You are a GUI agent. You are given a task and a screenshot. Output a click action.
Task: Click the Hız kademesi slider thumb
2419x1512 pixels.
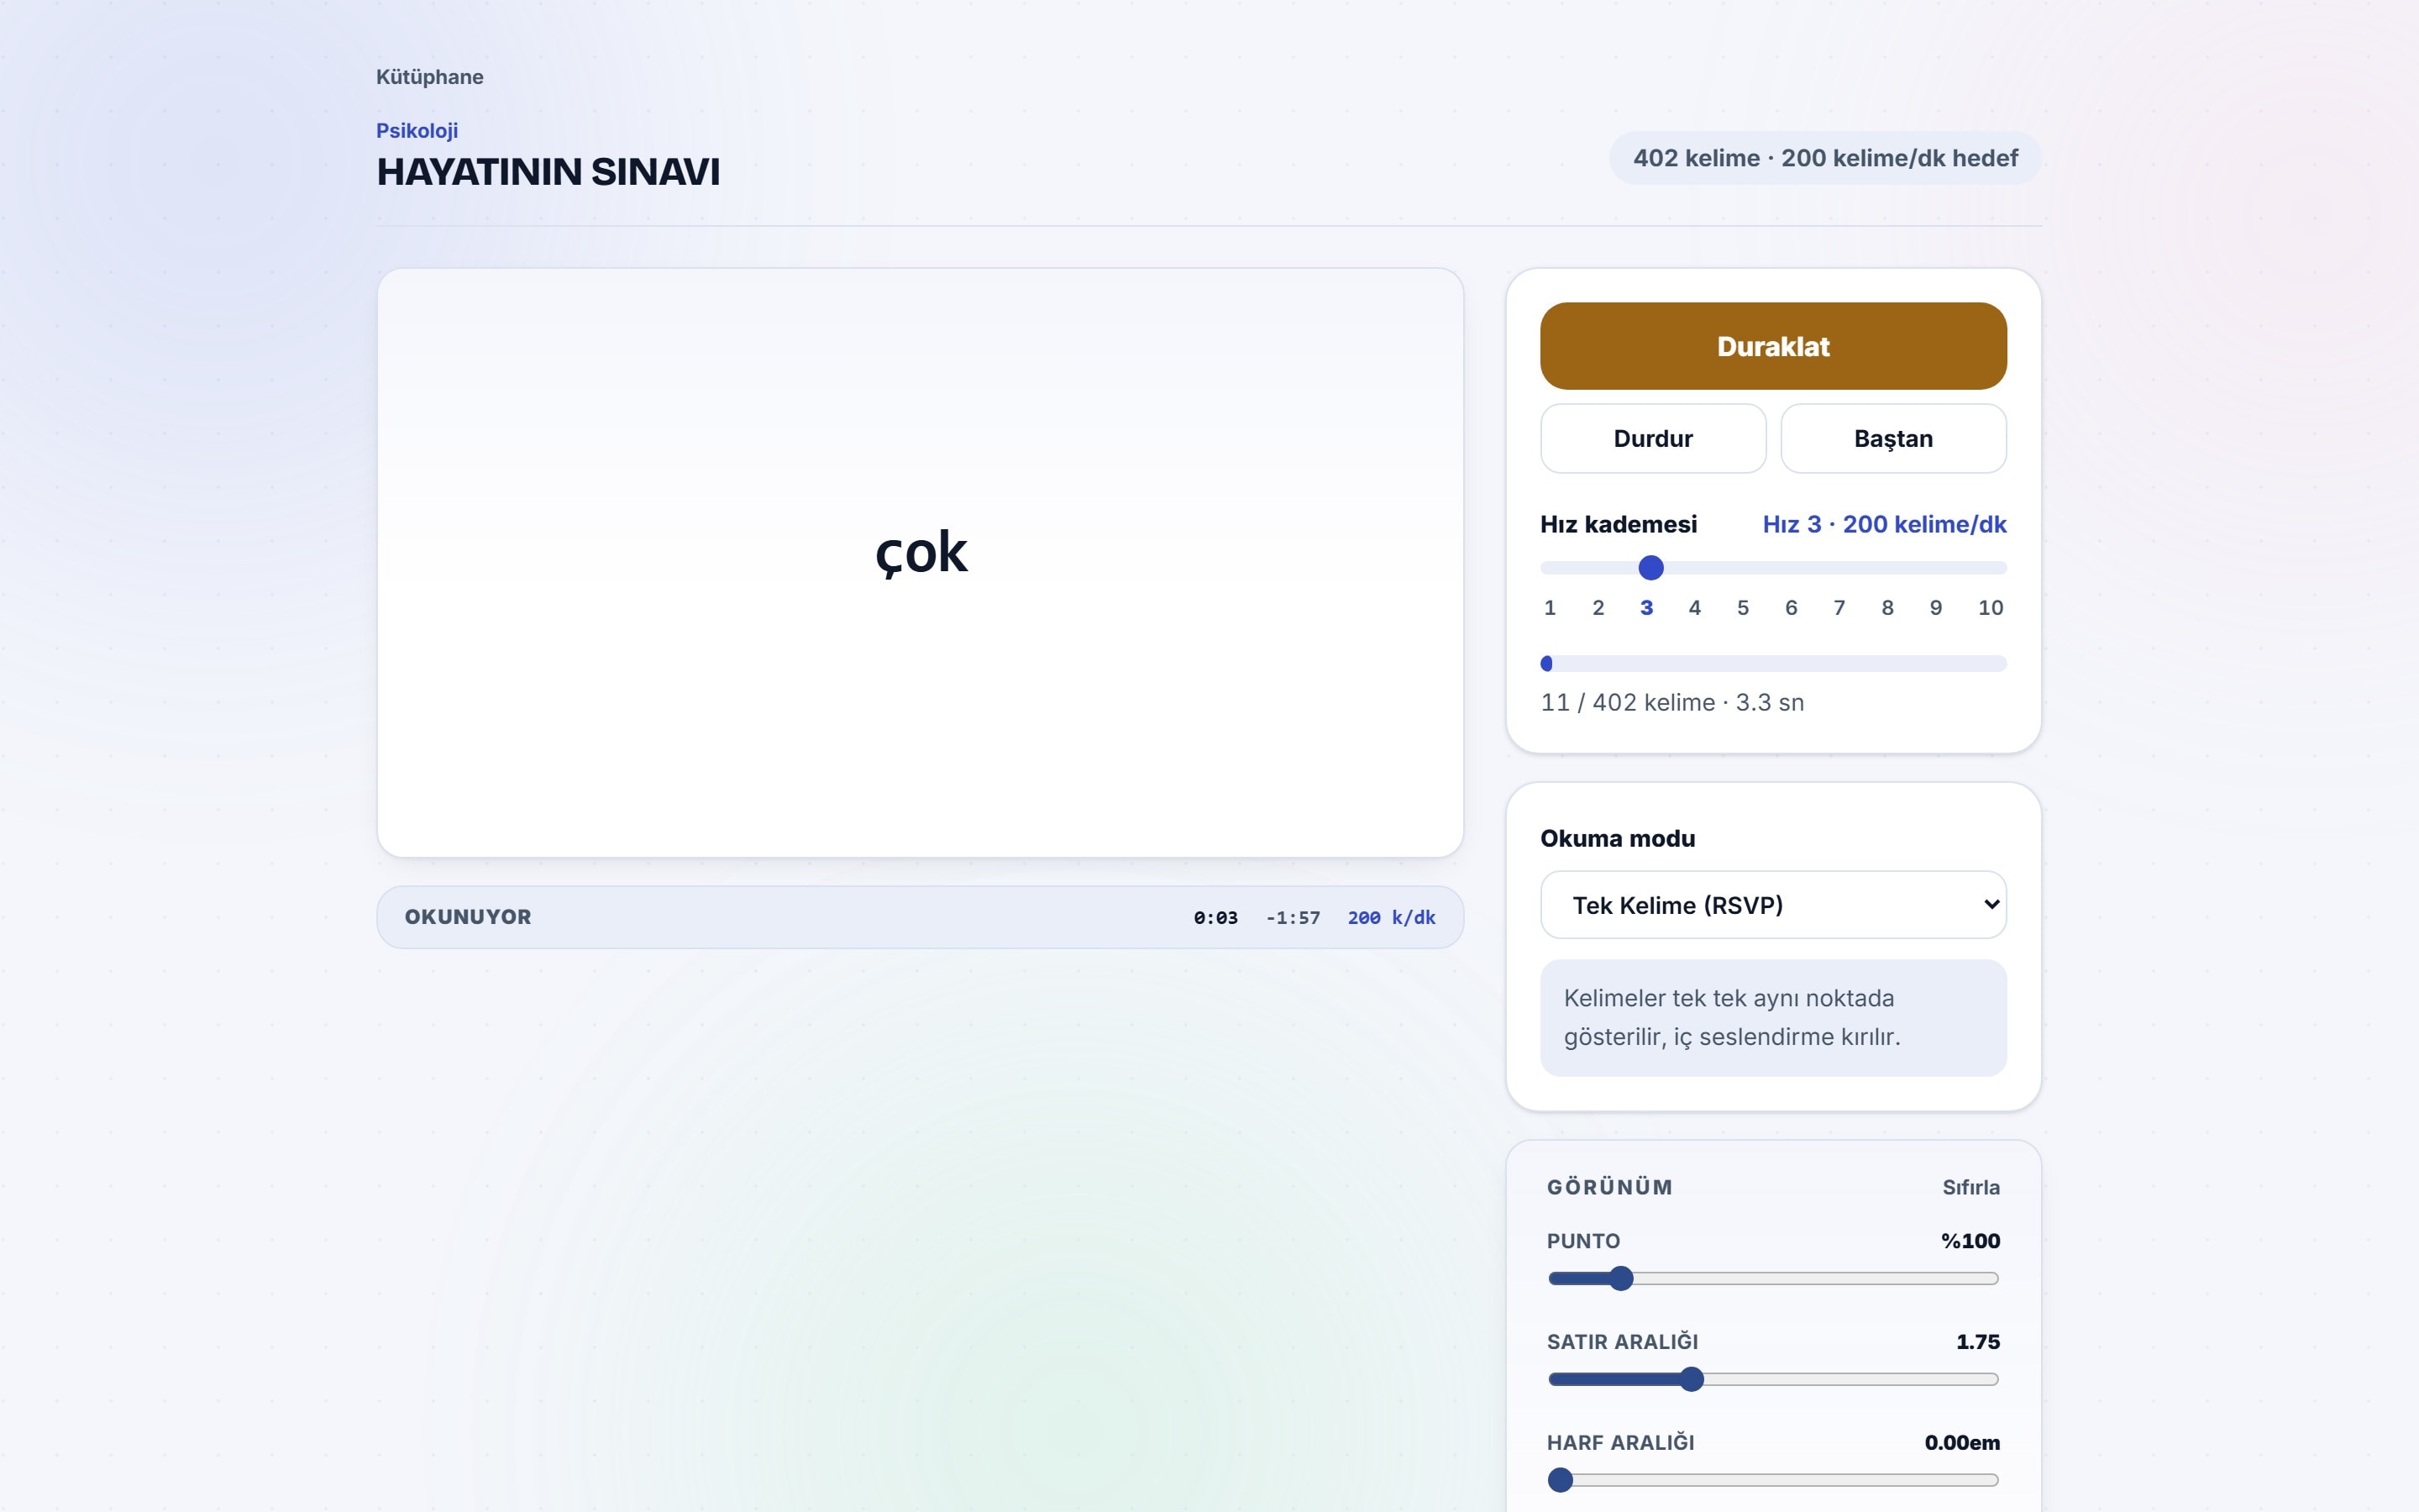[1651, 568]
